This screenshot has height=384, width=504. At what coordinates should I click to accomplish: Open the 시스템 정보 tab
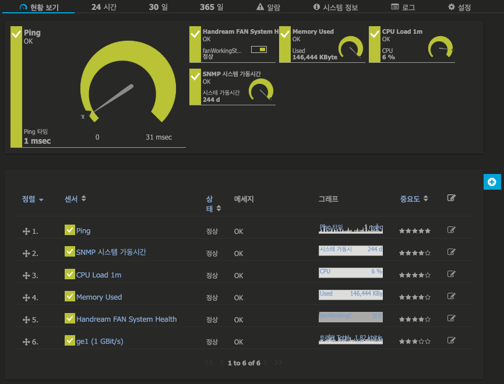tap(336, 7)
